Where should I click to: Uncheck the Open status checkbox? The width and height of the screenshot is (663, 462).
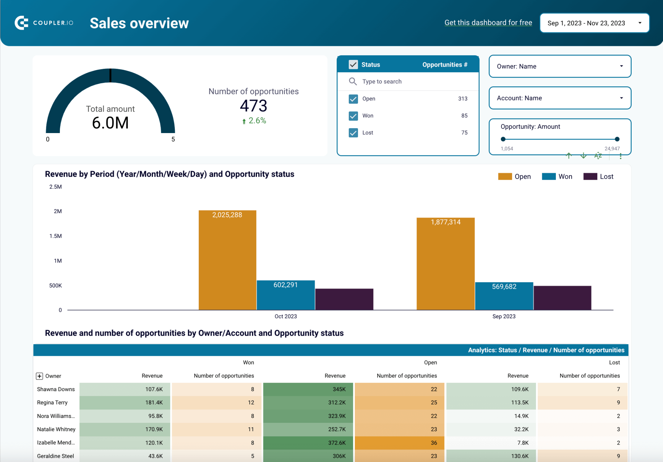pos(353,99)
